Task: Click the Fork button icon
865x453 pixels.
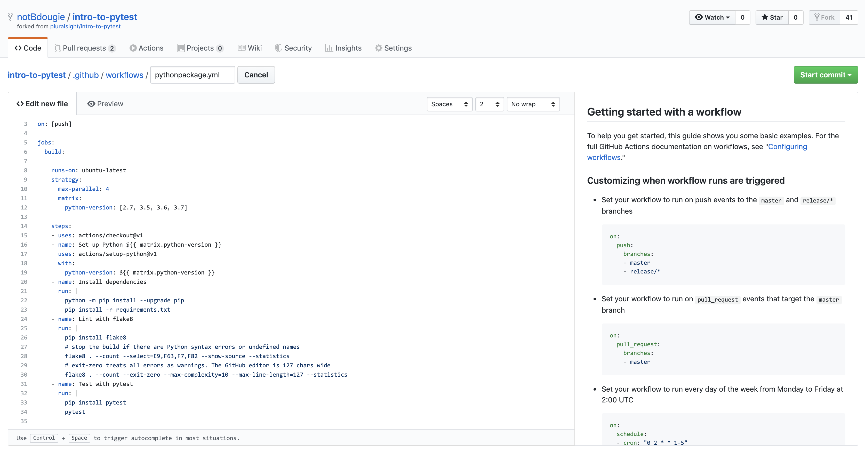Action: [x=817, y=17]
